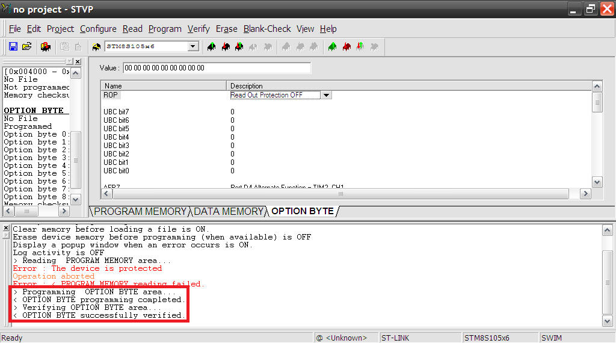This screenshot has height=343, width=616.
Task: Click the option table scroll-up arrow
Action: (x=597, y=87)
